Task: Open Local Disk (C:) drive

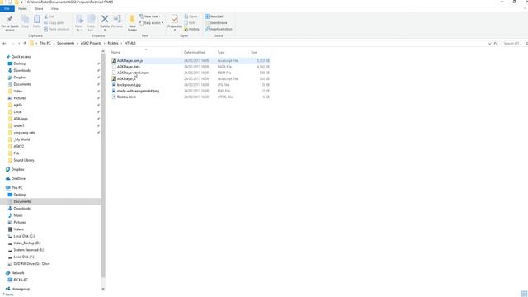Action: [24, 237]
